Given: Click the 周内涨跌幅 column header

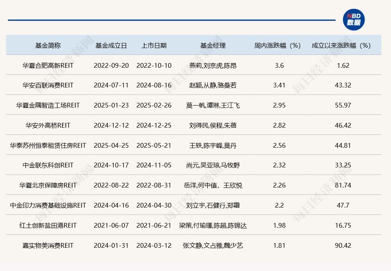Looking at the screenshot, I should [x=277, y=45].
